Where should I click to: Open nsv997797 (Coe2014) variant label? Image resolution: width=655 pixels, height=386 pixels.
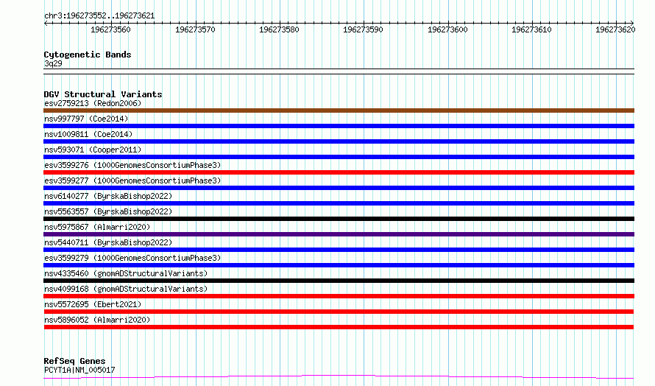(x=86, y=119)
